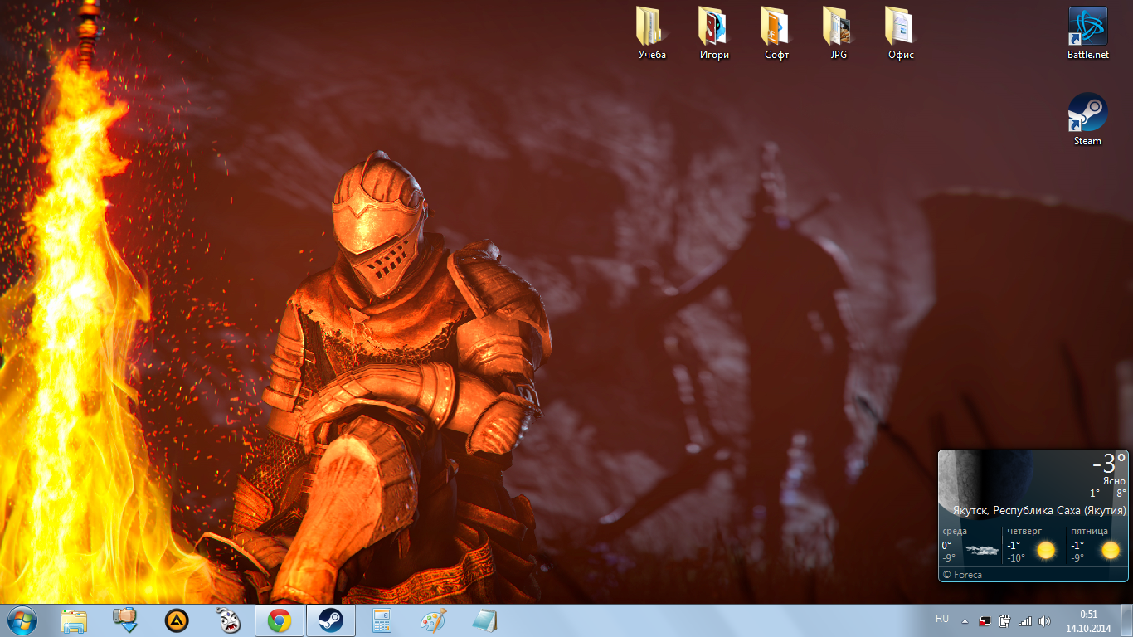This screenshot has height=637, width=1133.
Task: Open the Офис desktop folder
Action: pos(901,33)
